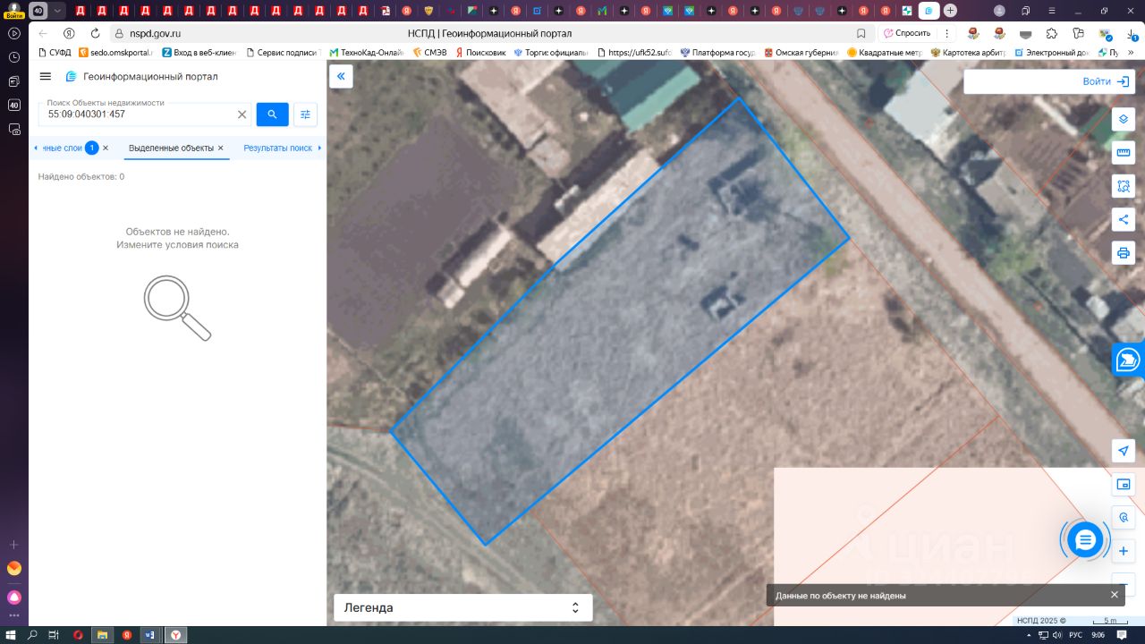Open the search filter settings
The height and width of the screenshot is (644, 1145).
306,114
